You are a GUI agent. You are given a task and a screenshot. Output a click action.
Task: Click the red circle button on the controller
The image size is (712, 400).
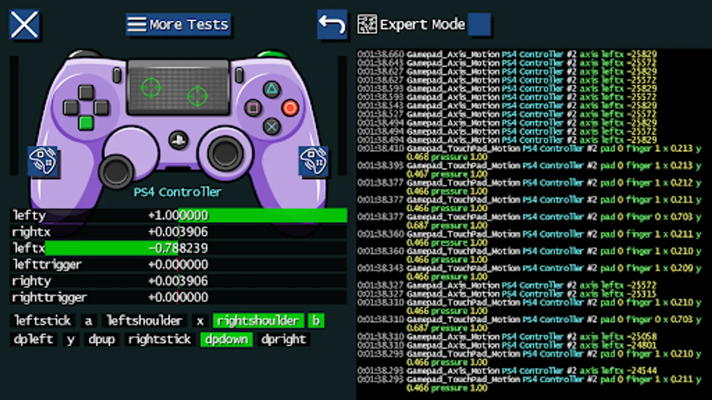(290, 108)
